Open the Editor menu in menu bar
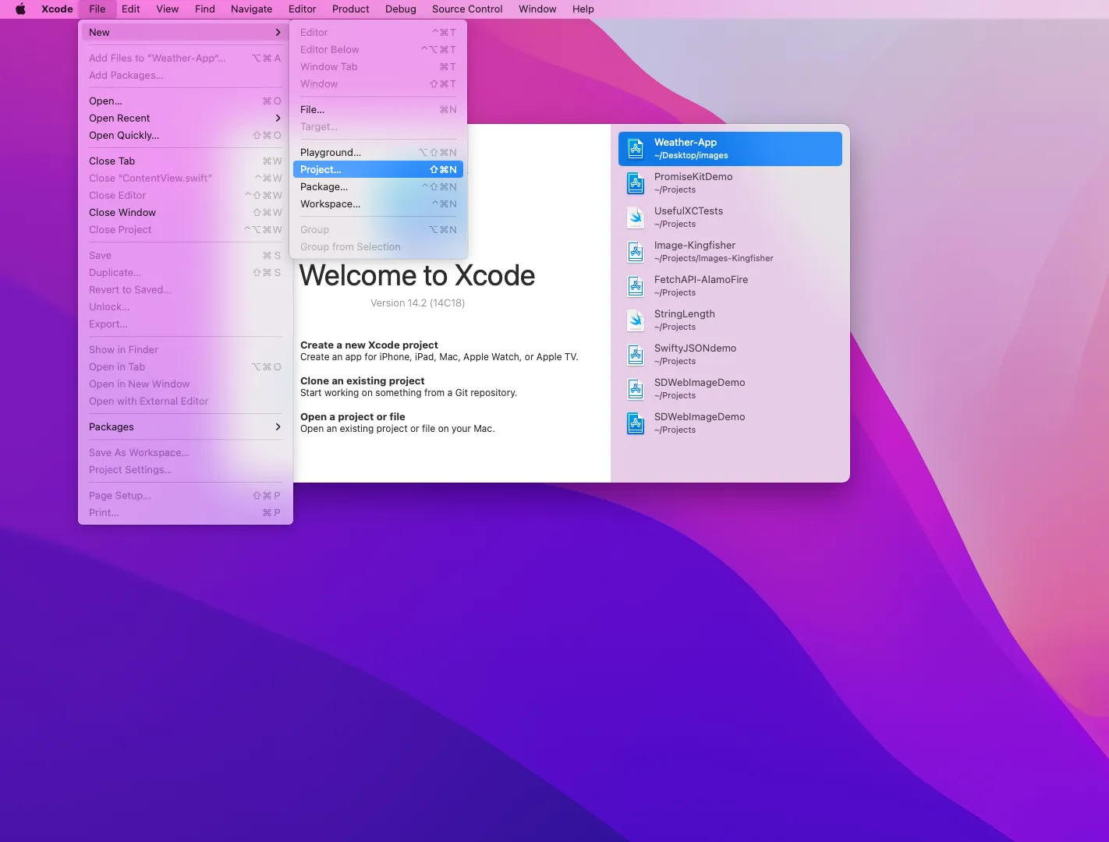Viewport: 1109px width, 842px height. click(x=303, y=9)
